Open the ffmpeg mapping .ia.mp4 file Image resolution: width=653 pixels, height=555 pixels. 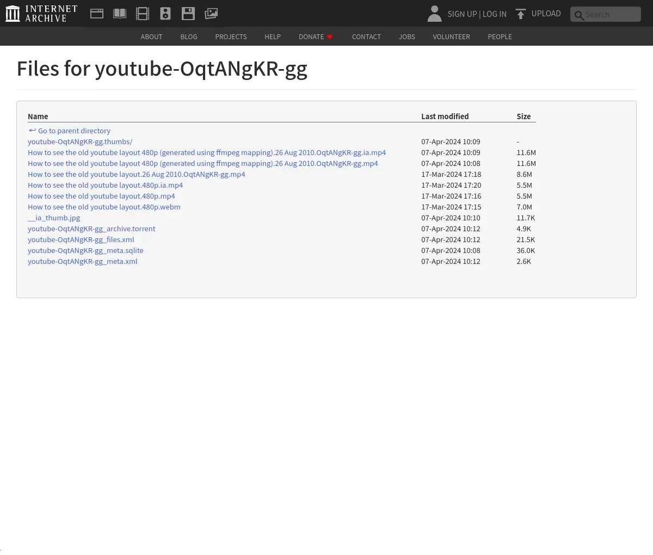(207, 152)
